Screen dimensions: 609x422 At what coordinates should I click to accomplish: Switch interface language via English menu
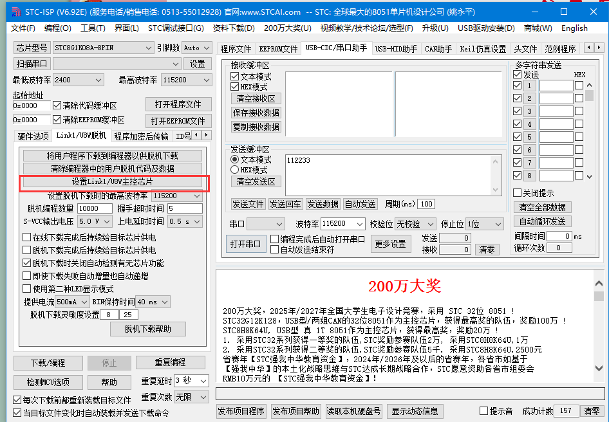pos(574,28)
